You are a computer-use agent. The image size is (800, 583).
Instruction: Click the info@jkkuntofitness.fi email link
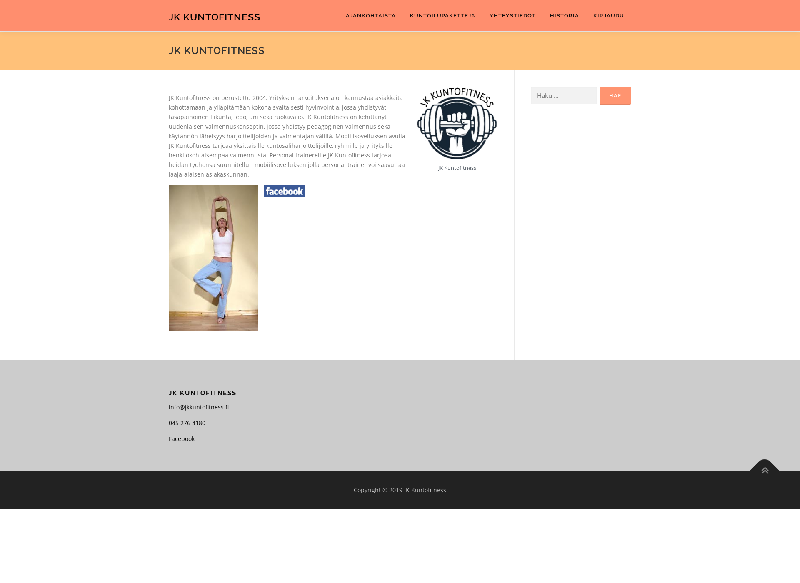(x=199, y=407)
